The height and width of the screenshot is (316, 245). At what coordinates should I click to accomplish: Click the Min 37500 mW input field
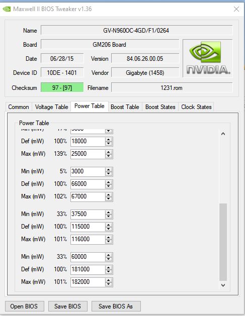coord(88,214)
